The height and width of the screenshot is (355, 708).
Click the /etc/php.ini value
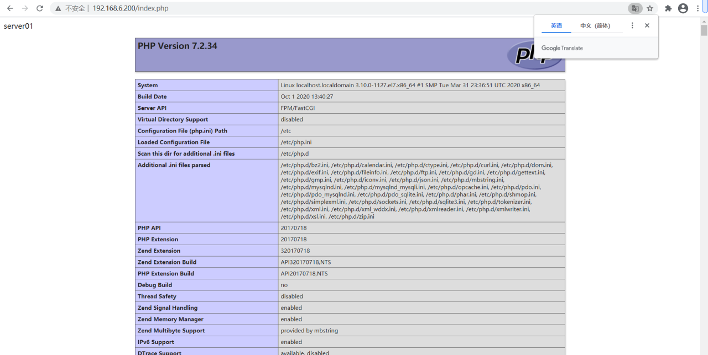pyautogui.click(x=296, y=142)
